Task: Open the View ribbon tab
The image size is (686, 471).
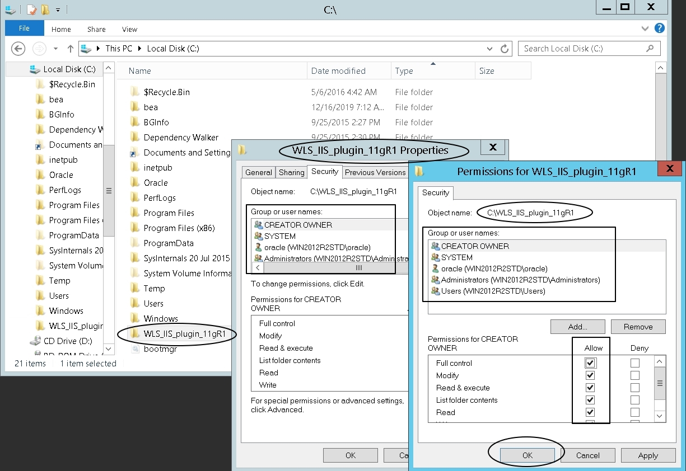Action: [129, 29]
